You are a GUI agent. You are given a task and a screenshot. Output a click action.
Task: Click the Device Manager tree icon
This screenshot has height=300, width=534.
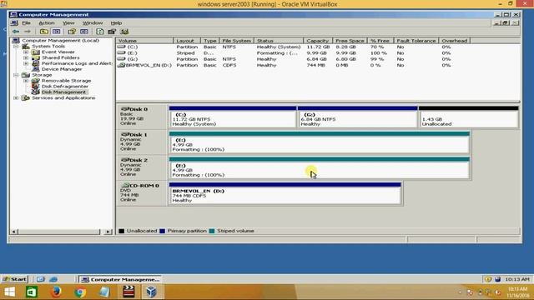click(x=36, y=69)
